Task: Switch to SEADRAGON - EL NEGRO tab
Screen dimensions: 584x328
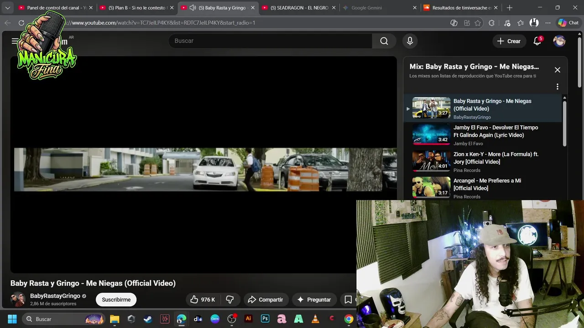Action: [x=299, y=8]
